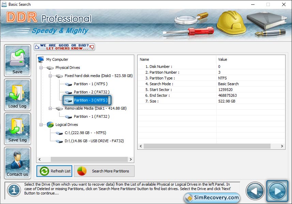Click the '2. Partition Number :' row

[212, 72]
